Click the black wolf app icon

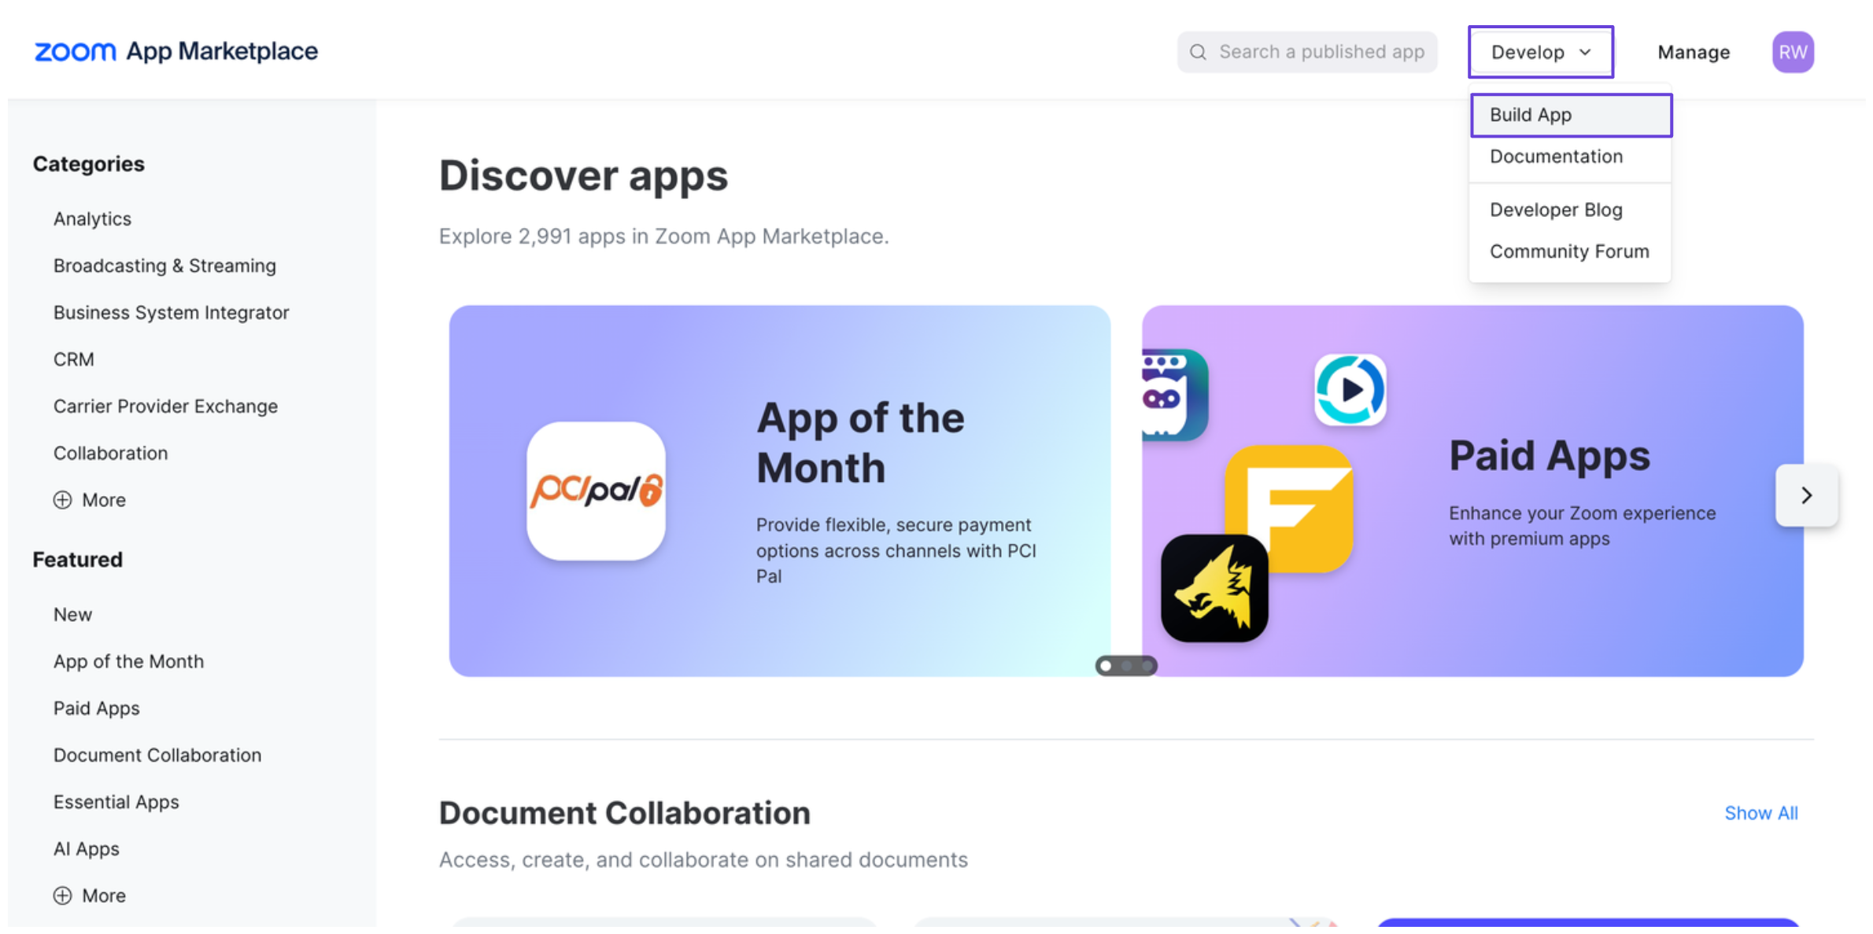1214,589
